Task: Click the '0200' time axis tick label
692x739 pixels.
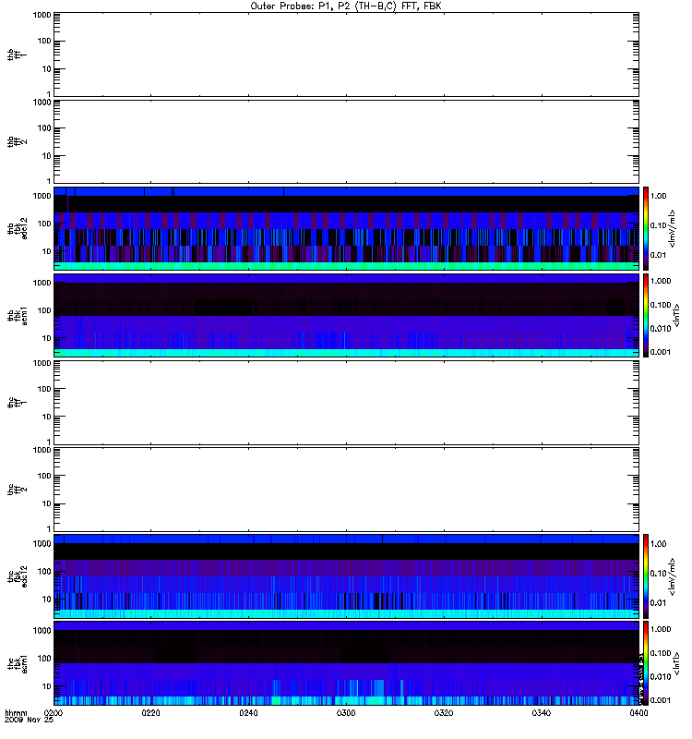Action: click(x=54, y=713)
